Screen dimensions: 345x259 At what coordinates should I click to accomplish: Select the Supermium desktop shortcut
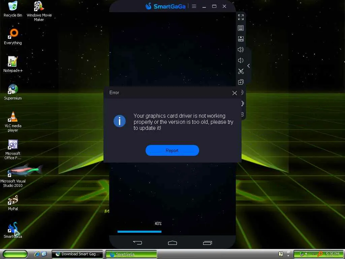pyautogui.click(x=13, y=92)
